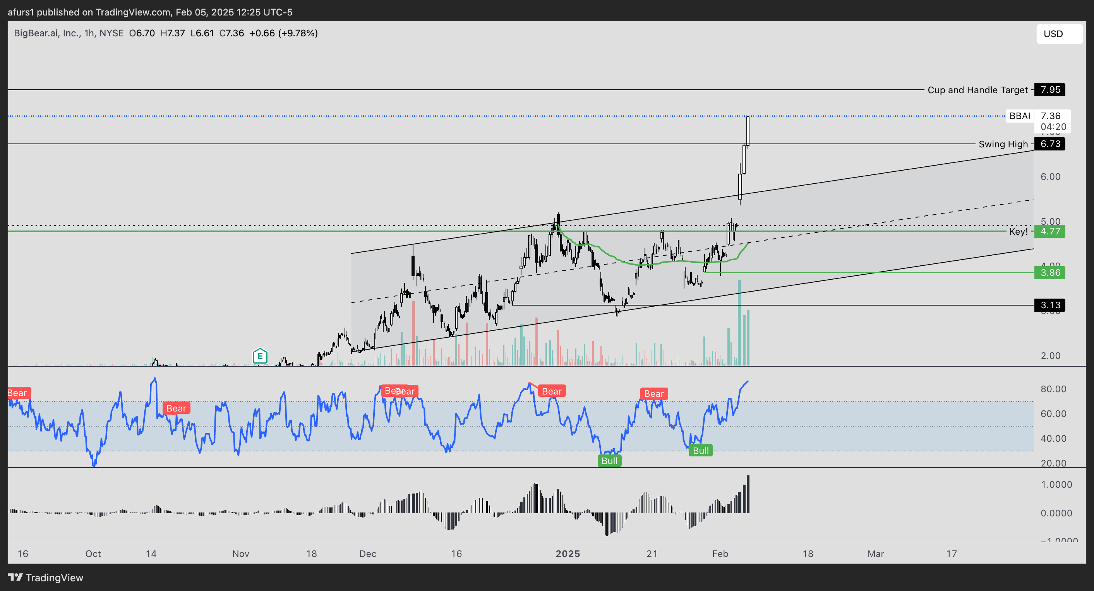Click the earnings 'E' marker icon

(260, 356)
